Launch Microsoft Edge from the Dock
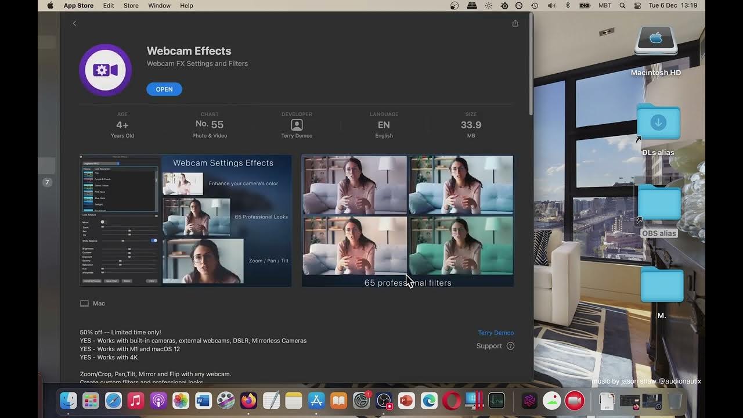743x418 pixels. [429, 401]
